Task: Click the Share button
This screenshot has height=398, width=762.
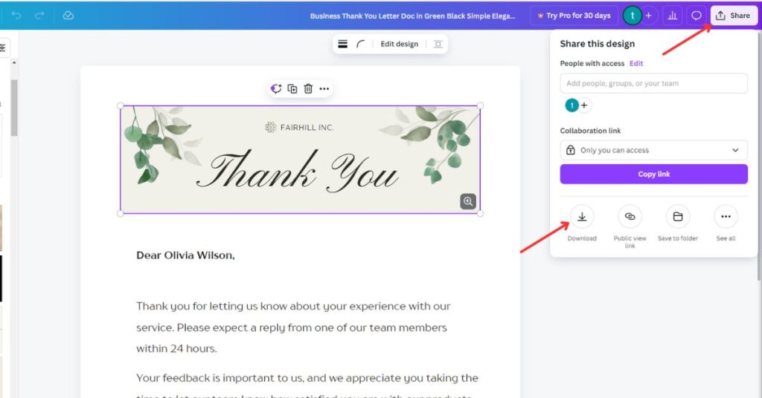Action: point(733,16)
